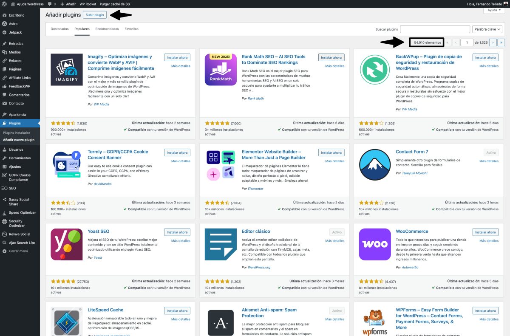Open Más detalles for Contact Form 7
The height and width of the screenshot is (336, 510).
(489, 161)
